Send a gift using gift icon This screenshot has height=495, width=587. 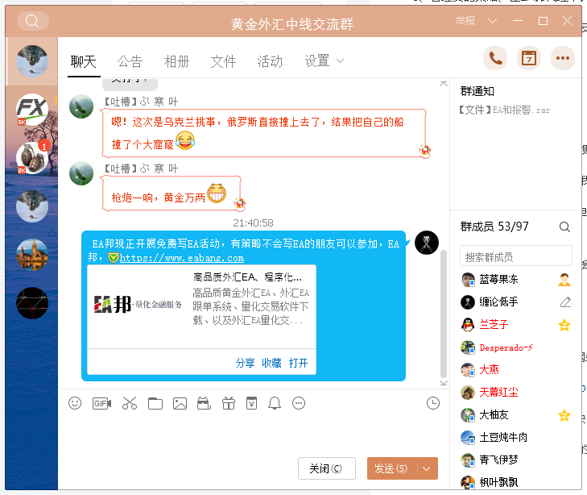pos(229,403)
